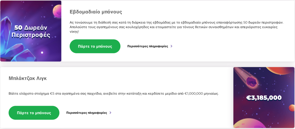Screen dimensions: 295x129
Task: Click the purple chevron in the Εβδομαδιαίο μπόνους card
Action: point(171,46)
